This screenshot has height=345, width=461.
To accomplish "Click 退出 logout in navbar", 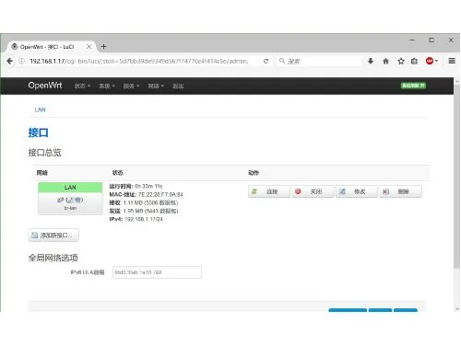I will click(x=178, y=86).
